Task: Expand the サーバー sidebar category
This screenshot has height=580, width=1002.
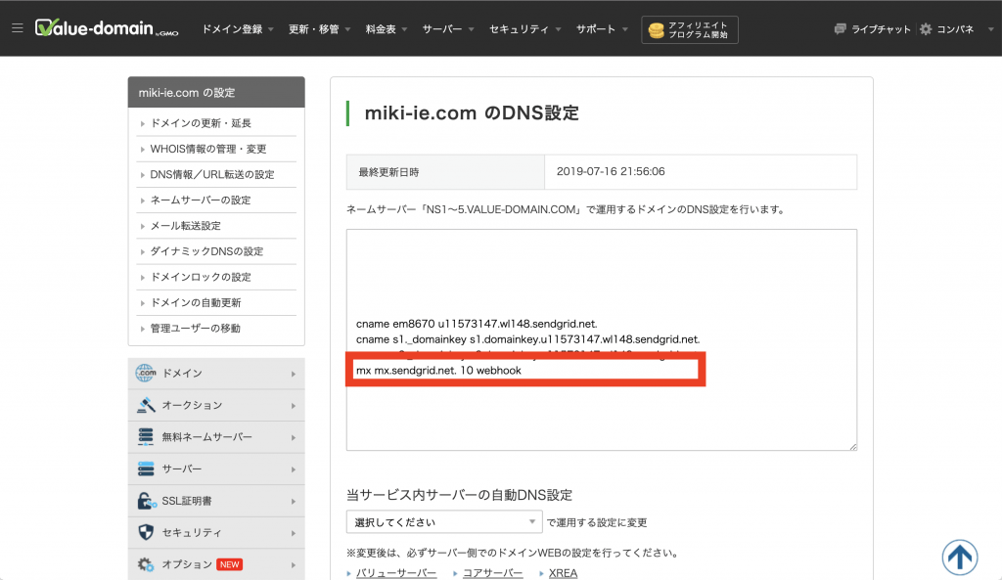Action: pyautogui.click(x=215, y=468)
